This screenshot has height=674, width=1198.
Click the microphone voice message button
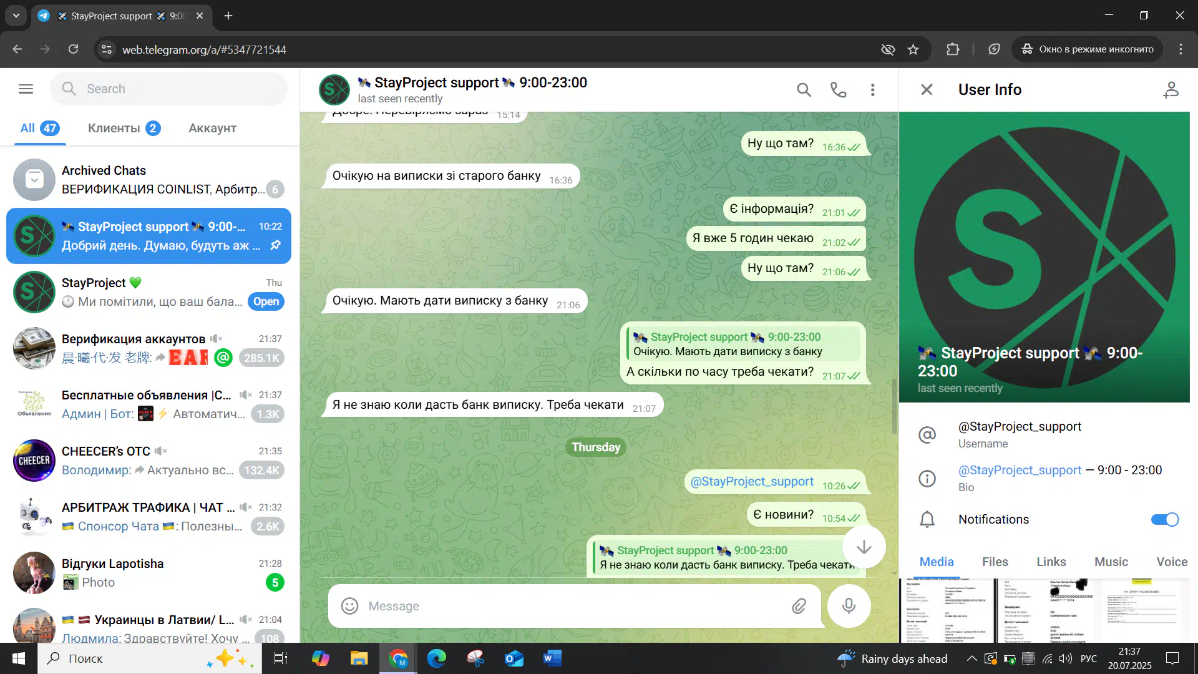[849, 606]
